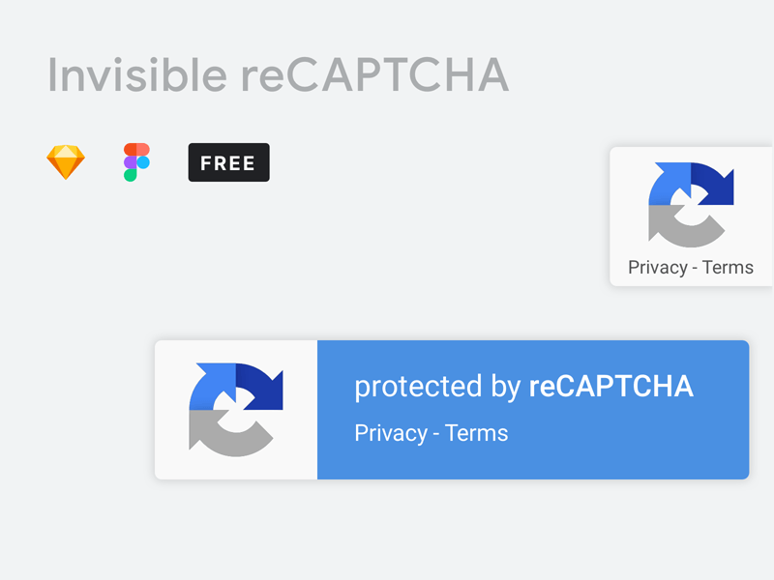This screenshot has height=580, width=774.
Task: Select the protected by reCAPTCHA text
Action: pyautogui.click(x=524, y=385)
